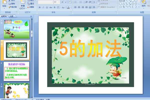The height and width of the screenshot is (100, 150).
Task: Click the Format Painter button
Action: point(12,7)
